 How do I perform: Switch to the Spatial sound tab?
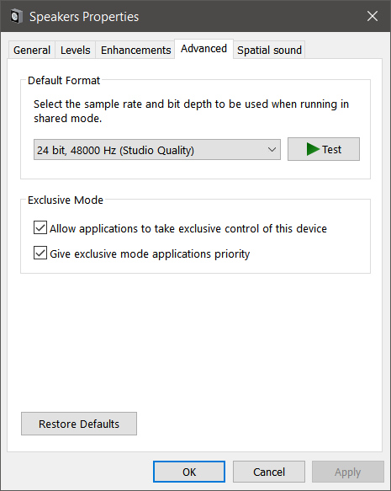tap(269, 50)
